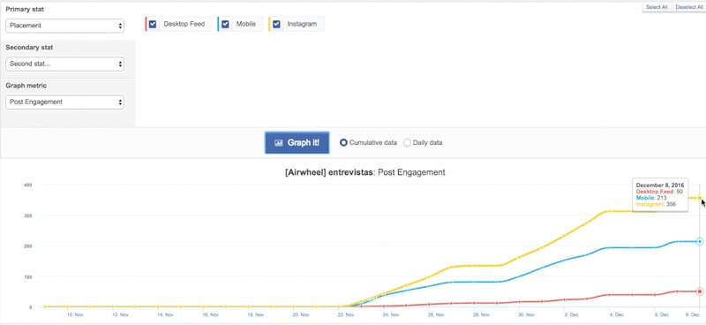This screenshot has width=706, height=325.
Task: Click the 'Graph metric' heading
Action: click(26, 85)
